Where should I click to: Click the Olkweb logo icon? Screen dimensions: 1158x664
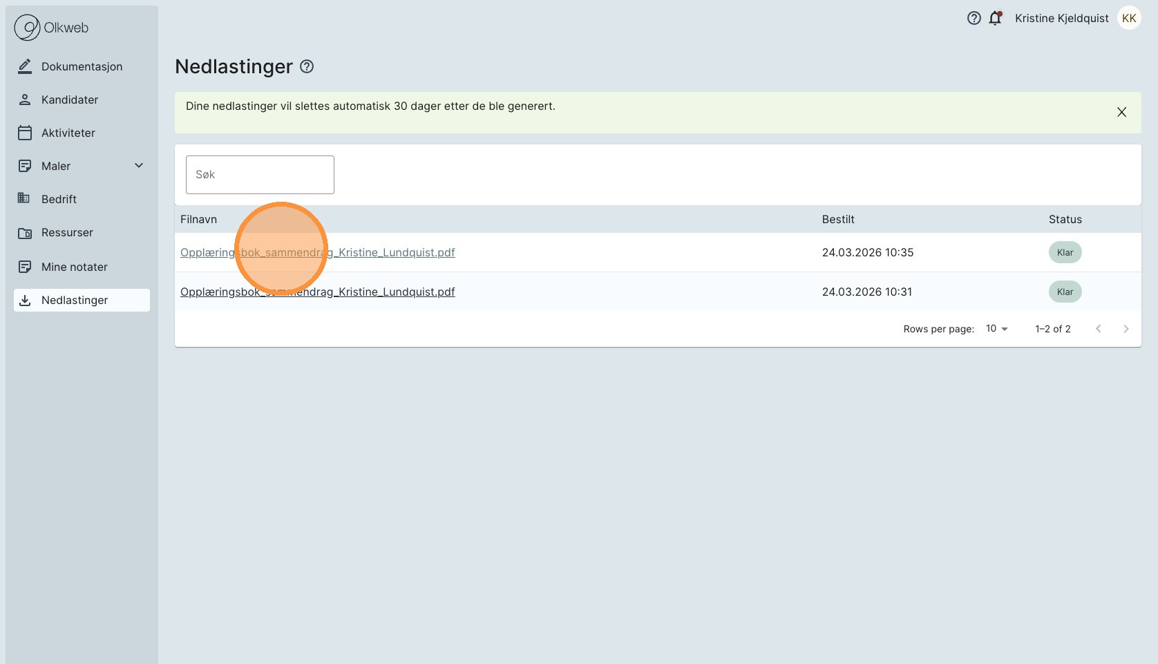tap(28, 28)
